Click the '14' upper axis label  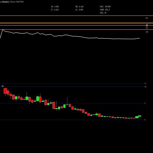[147, 28]
